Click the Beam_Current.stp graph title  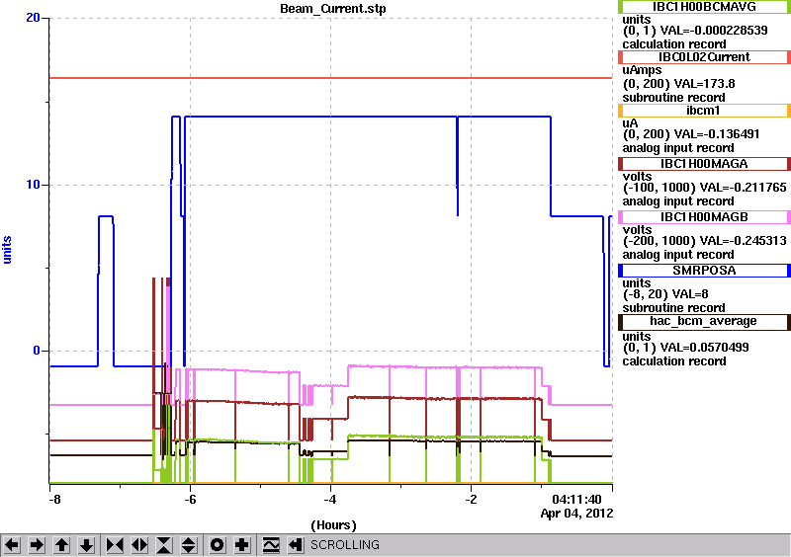point(333,9)
